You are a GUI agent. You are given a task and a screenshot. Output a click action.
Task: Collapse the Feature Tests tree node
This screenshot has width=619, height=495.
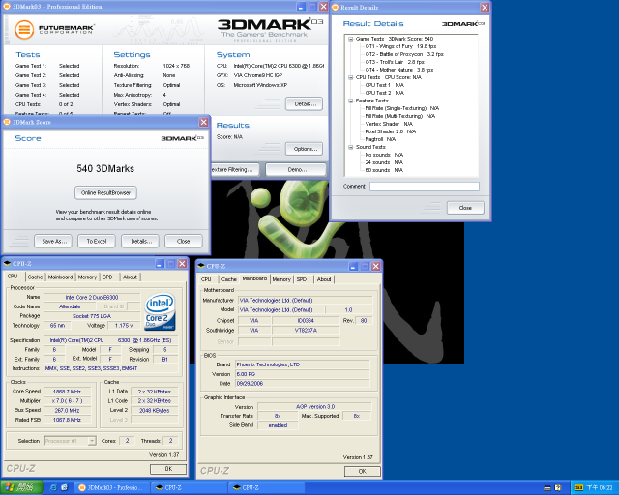coord(350,101)
